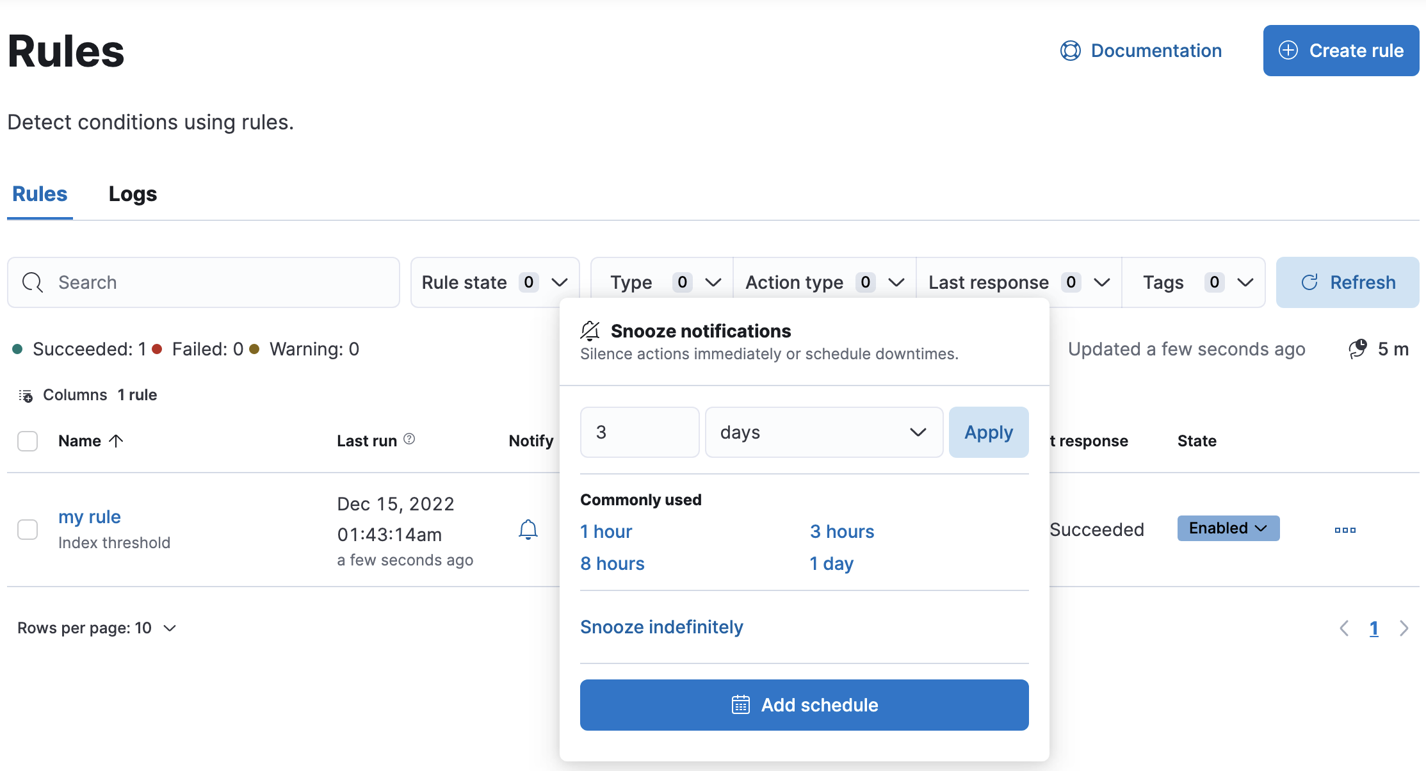Viewport: 1426px width, 771px height.
Task: Click the Documentation link
Action: pyautogui.click(x=1141, y=51)
